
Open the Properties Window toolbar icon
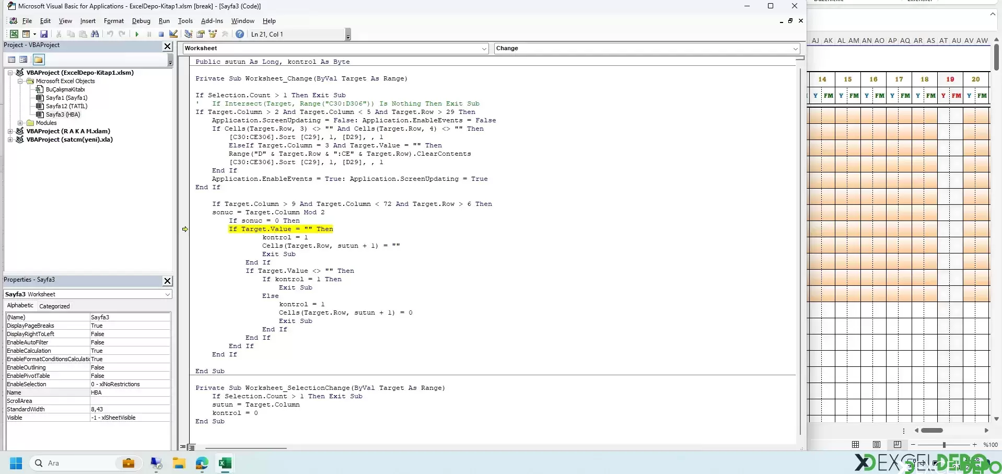click(x=201, y=34)
